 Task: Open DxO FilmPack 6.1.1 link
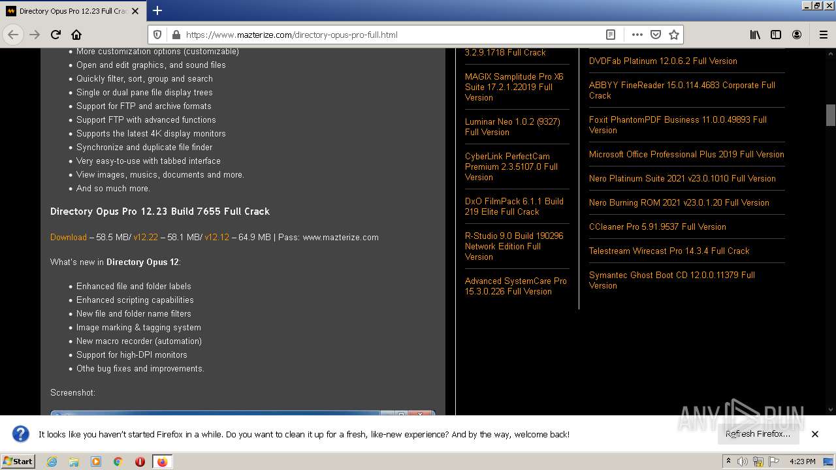(514, 206)
